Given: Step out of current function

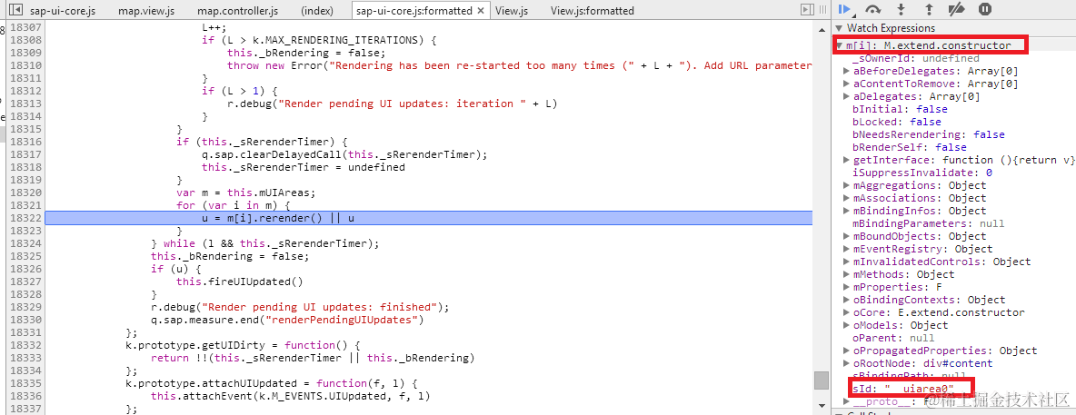Looking at the screenshot, I should 929,10.
